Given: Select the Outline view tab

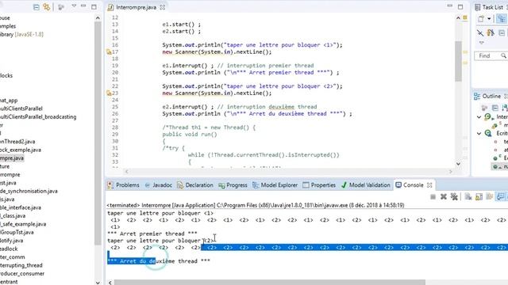Looking at the screenshot, I should point(487,97).
